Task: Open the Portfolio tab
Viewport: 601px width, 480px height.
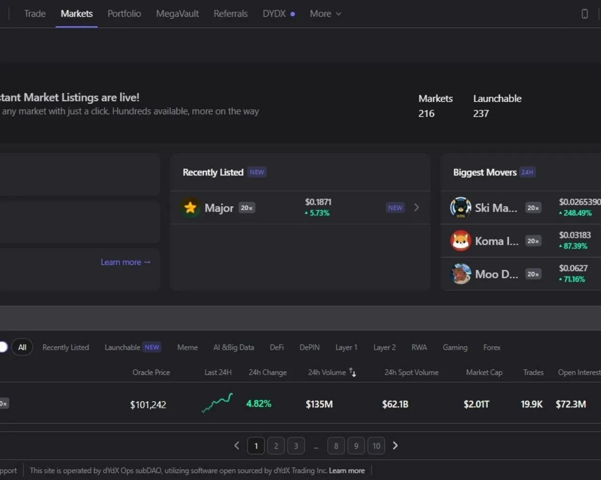Action: point(124,14)
